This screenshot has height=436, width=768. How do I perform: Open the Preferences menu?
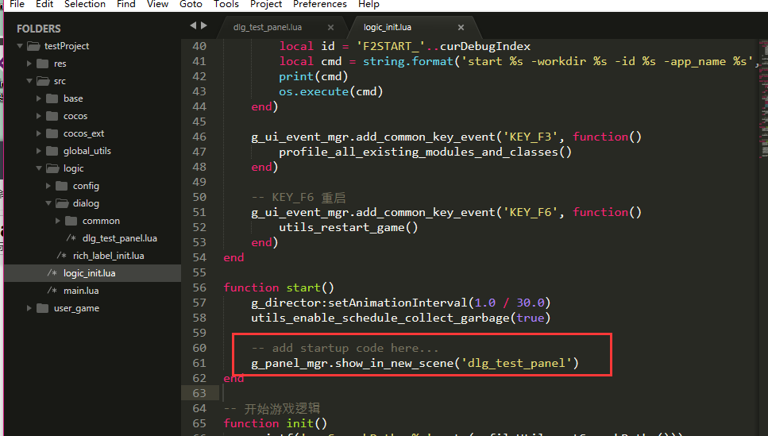click(320, 4)
